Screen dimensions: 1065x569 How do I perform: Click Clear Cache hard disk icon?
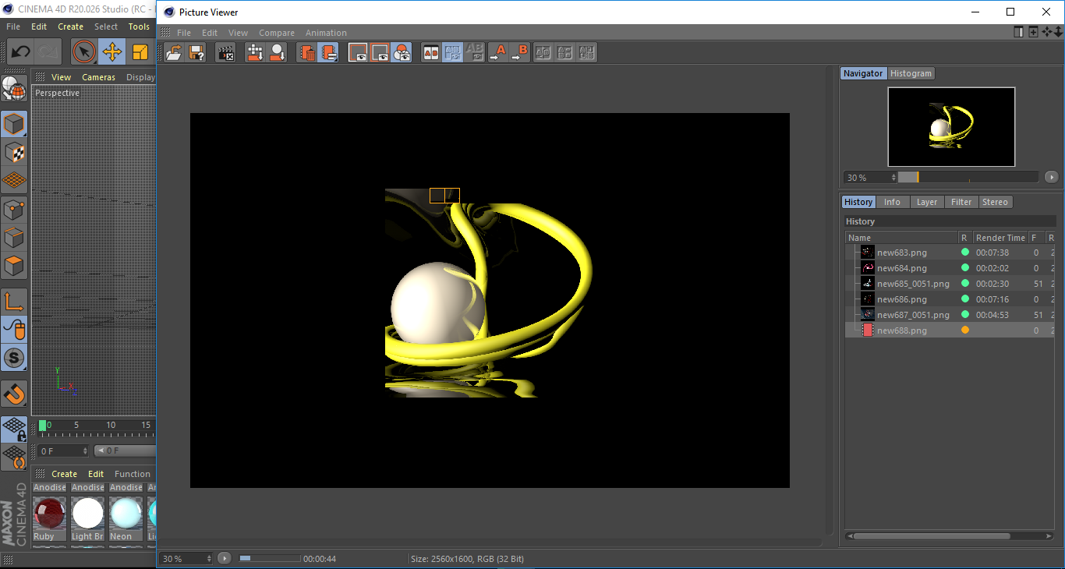pyautogui.click(x=254, y=53)
